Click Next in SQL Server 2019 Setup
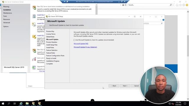 tap(125, 86)
